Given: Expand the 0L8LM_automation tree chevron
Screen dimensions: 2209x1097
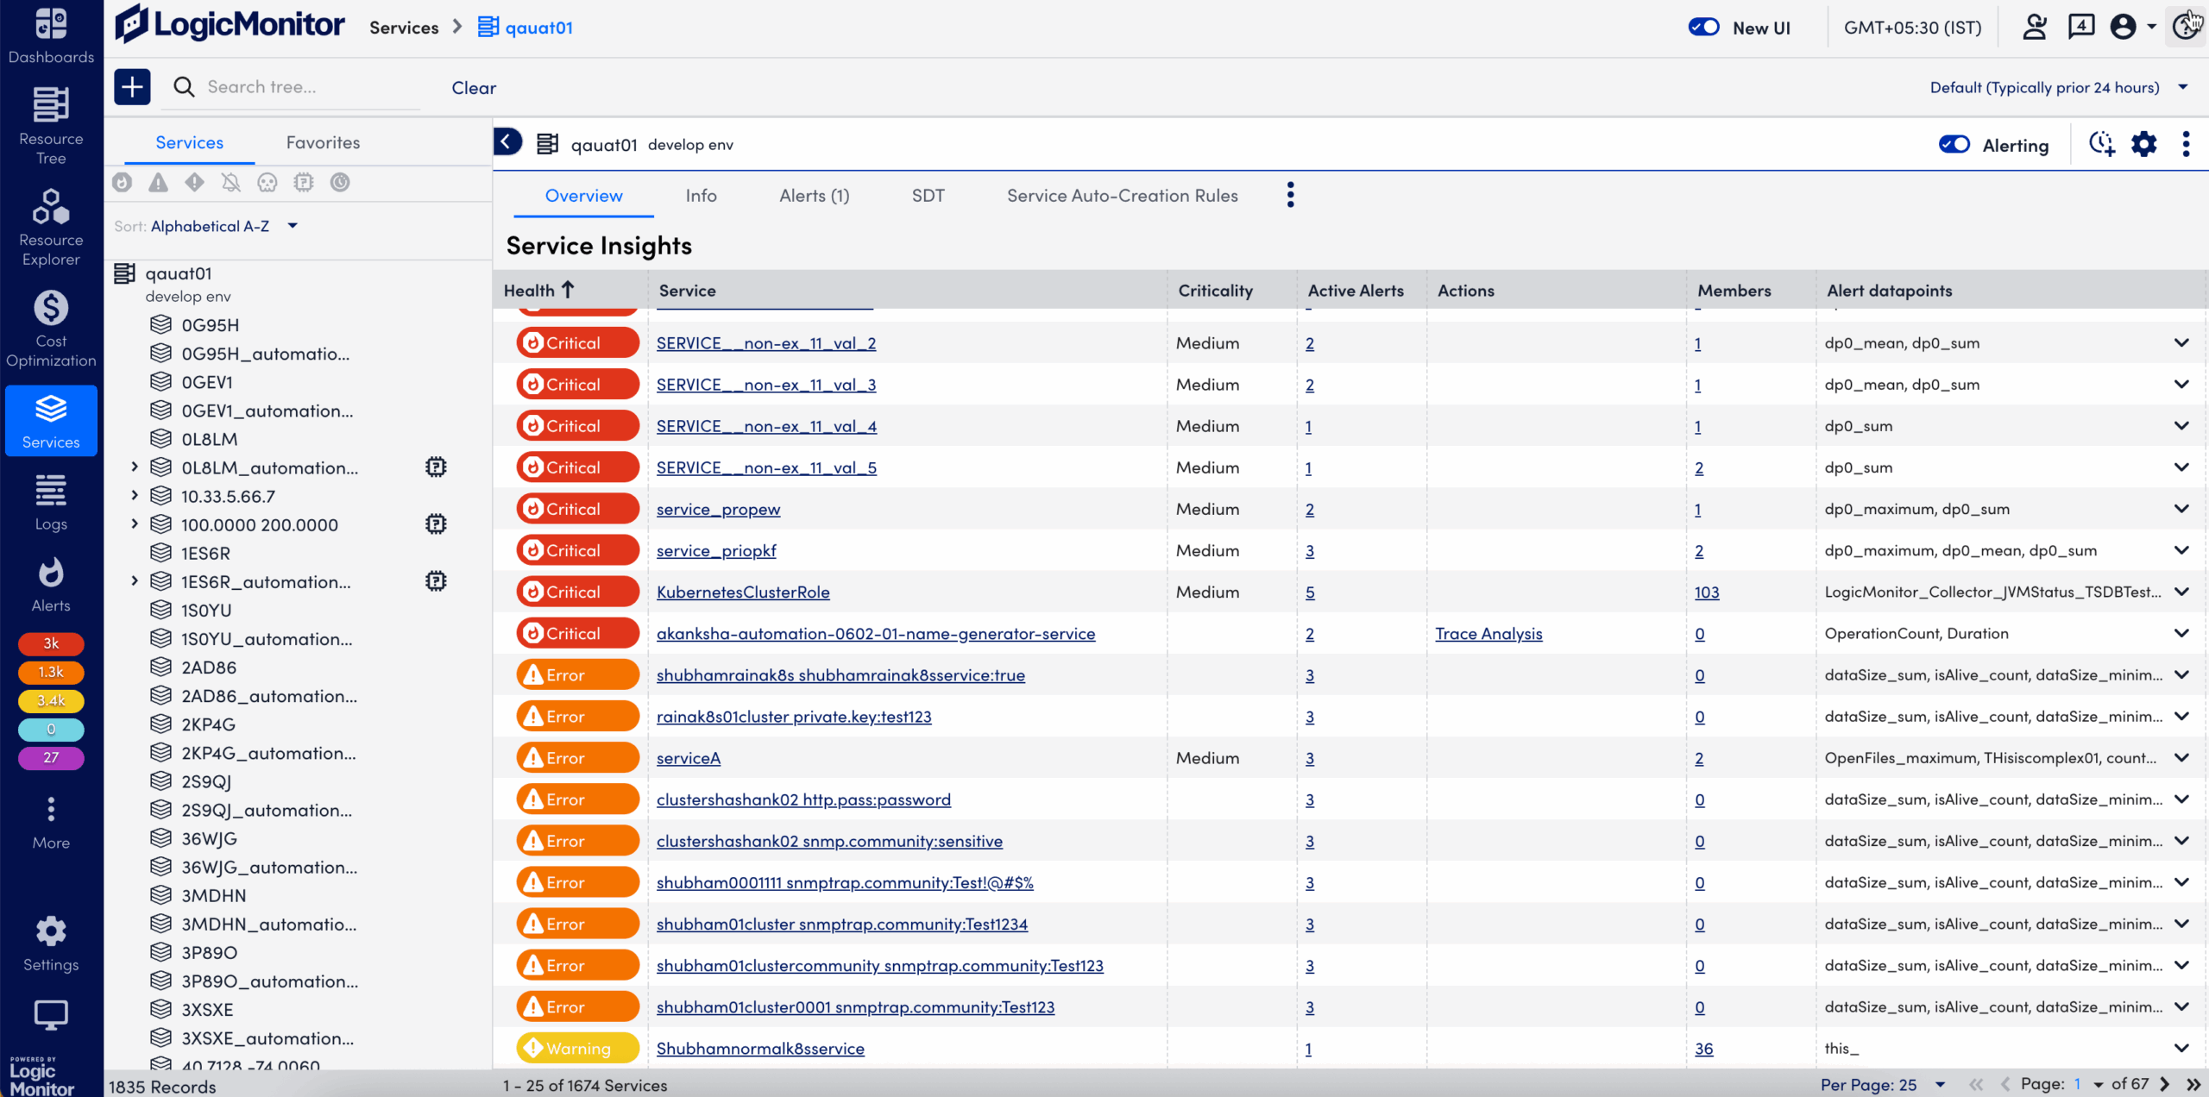Looking at the screenshot, I should coord(135,467).
